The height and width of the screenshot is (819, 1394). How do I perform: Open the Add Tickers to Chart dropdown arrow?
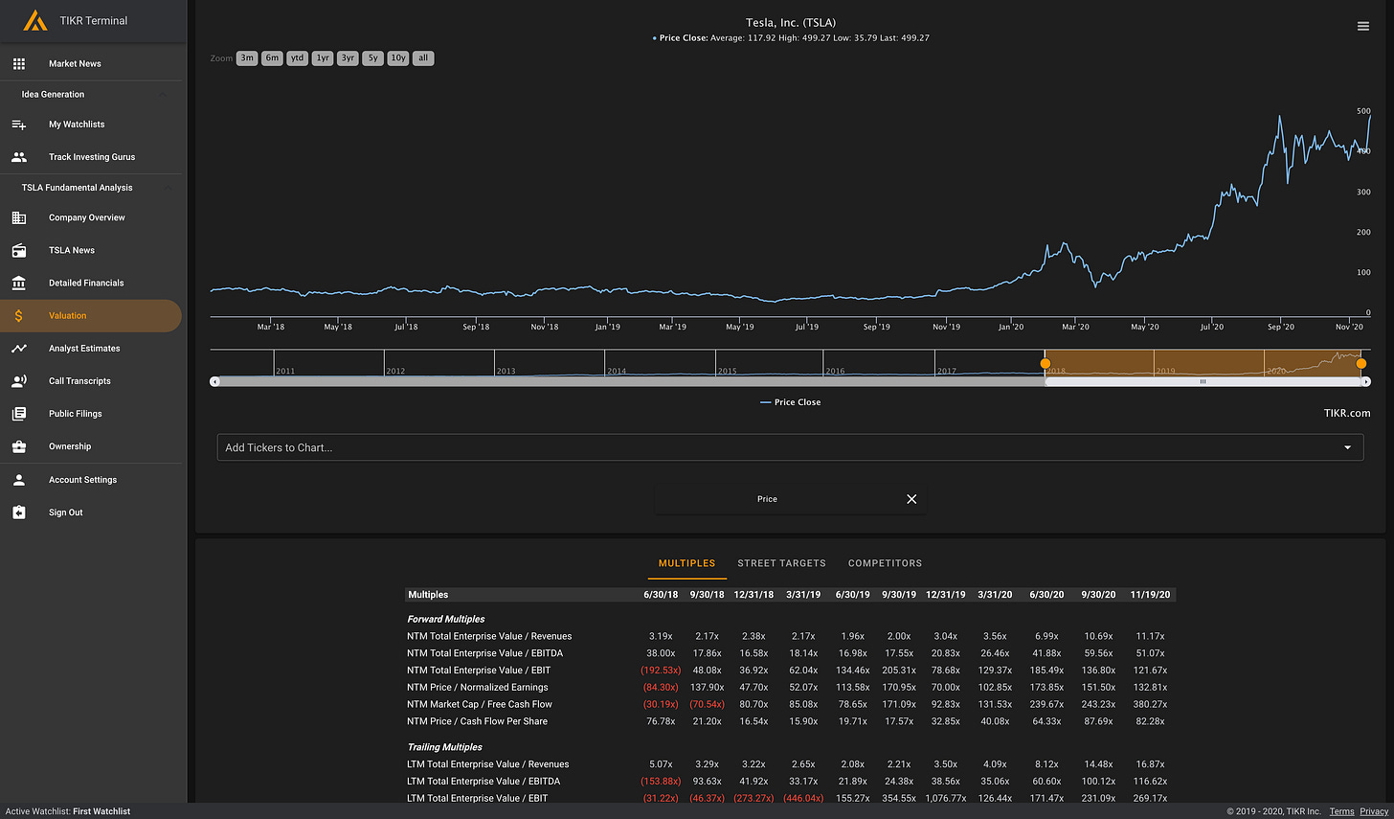point(1348,447)
